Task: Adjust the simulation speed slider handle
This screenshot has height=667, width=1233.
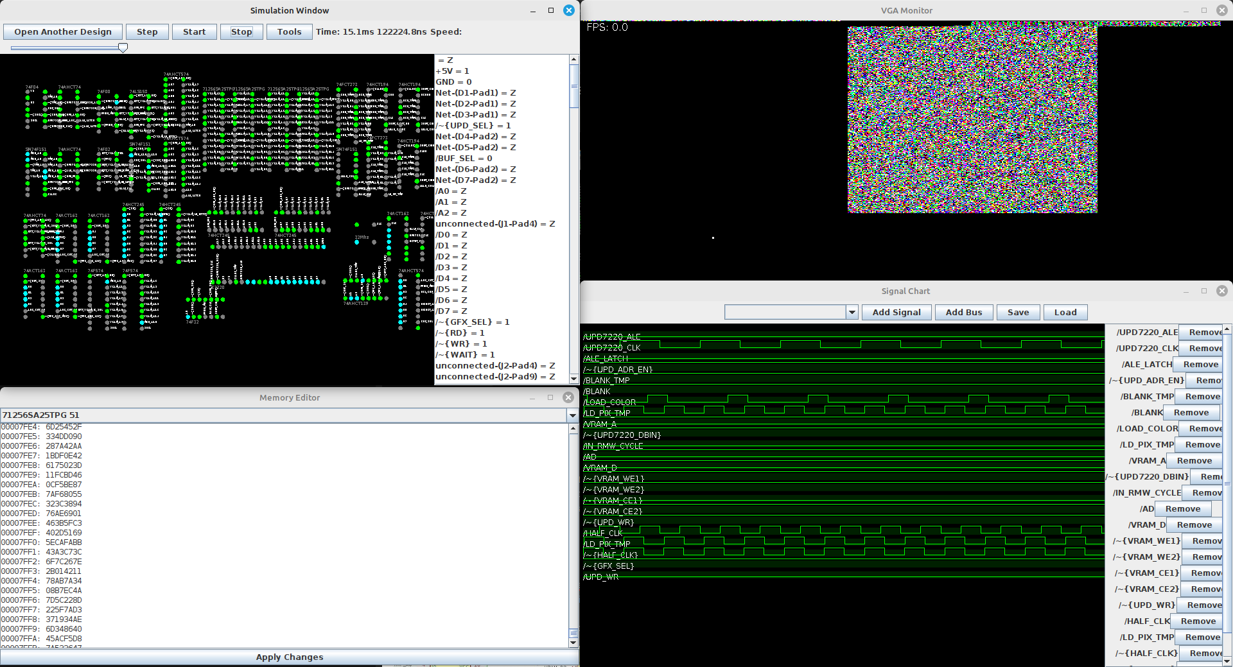Action: (x=123, y=48)
